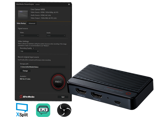Click the Quit button
Image resolution: width=168 pixels, height=117 pixels.
63,97
